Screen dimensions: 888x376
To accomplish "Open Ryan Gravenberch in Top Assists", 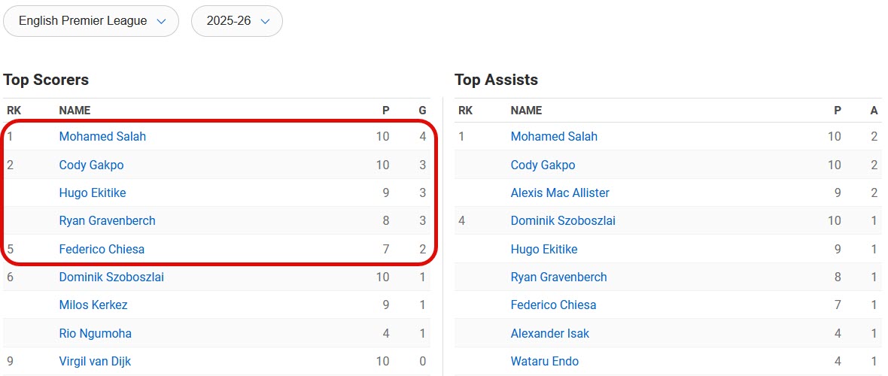I will [x=558, y=277].
